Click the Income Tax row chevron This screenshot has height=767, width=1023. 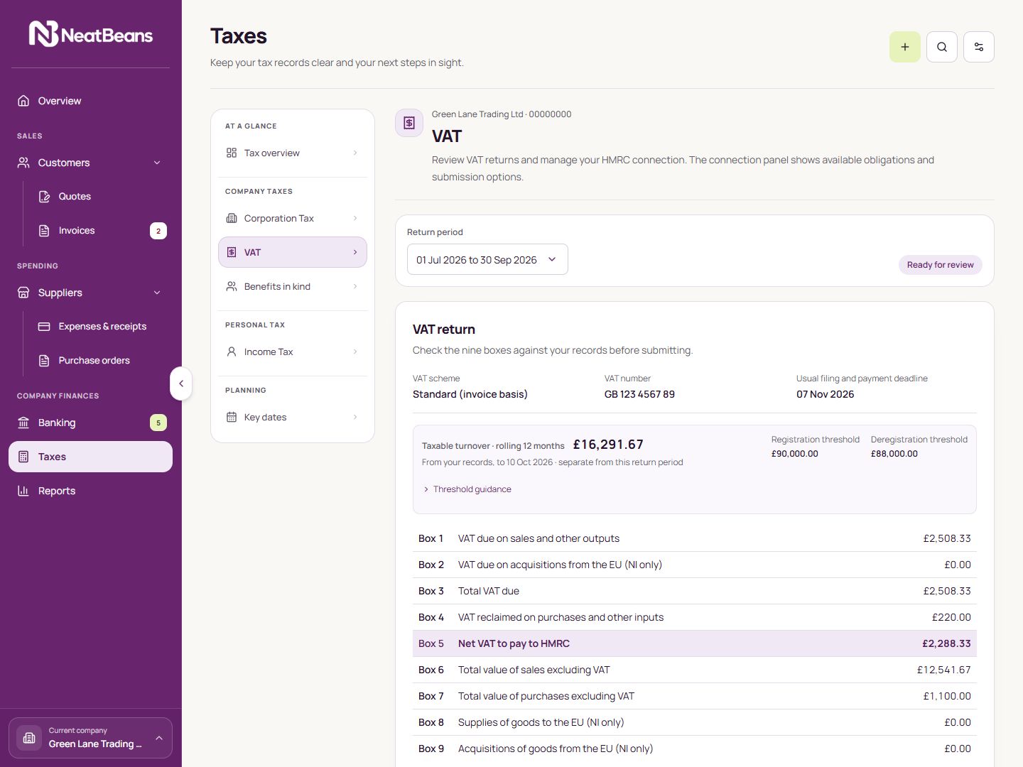click(x=355, y=352)
